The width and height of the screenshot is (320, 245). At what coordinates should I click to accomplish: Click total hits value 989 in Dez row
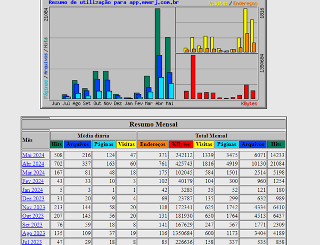pyautogui.click(x=280, y=199)
